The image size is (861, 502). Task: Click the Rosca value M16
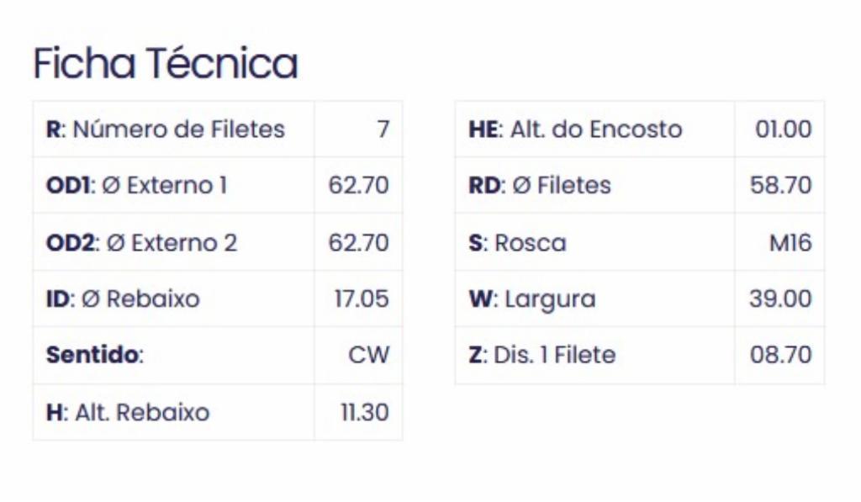(x=790, y=243)
